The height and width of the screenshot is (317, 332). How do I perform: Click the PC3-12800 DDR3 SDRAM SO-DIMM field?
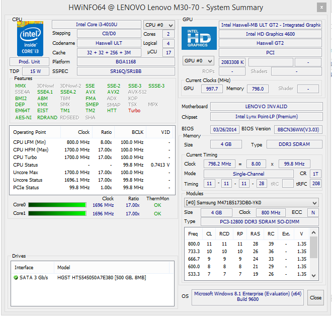[x=260, y=221]
